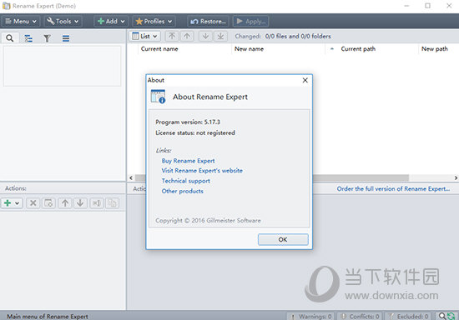Click horizontal scrollbar right arrow
Image resolution: width=459 pixels, height=320 pixels.
point(456,177)
